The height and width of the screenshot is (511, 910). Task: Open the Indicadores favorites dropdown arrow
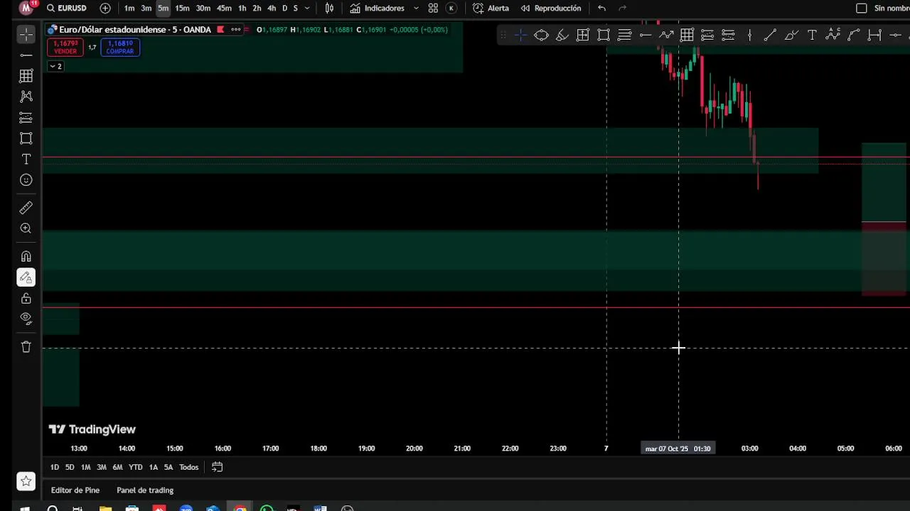point(416,9)
